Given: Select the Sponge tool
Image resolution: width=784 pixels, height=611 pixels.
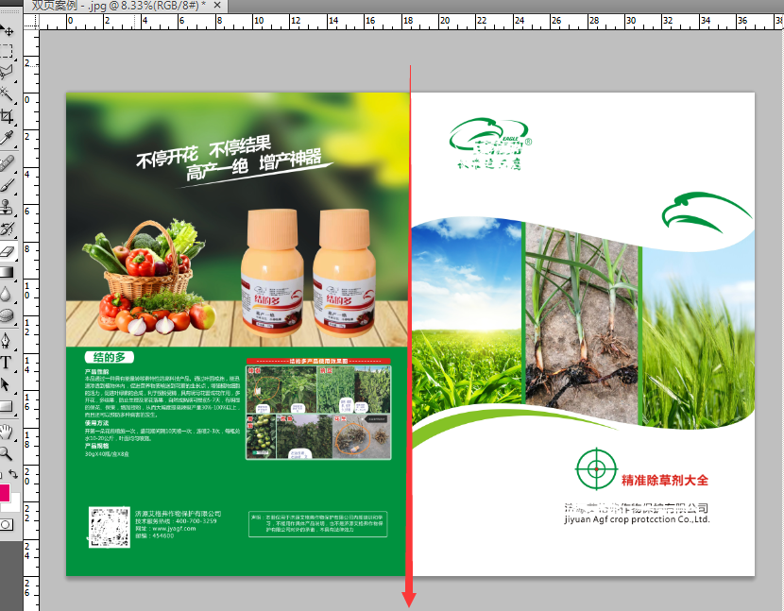Looking at the screenshot, I should point(7,316).
